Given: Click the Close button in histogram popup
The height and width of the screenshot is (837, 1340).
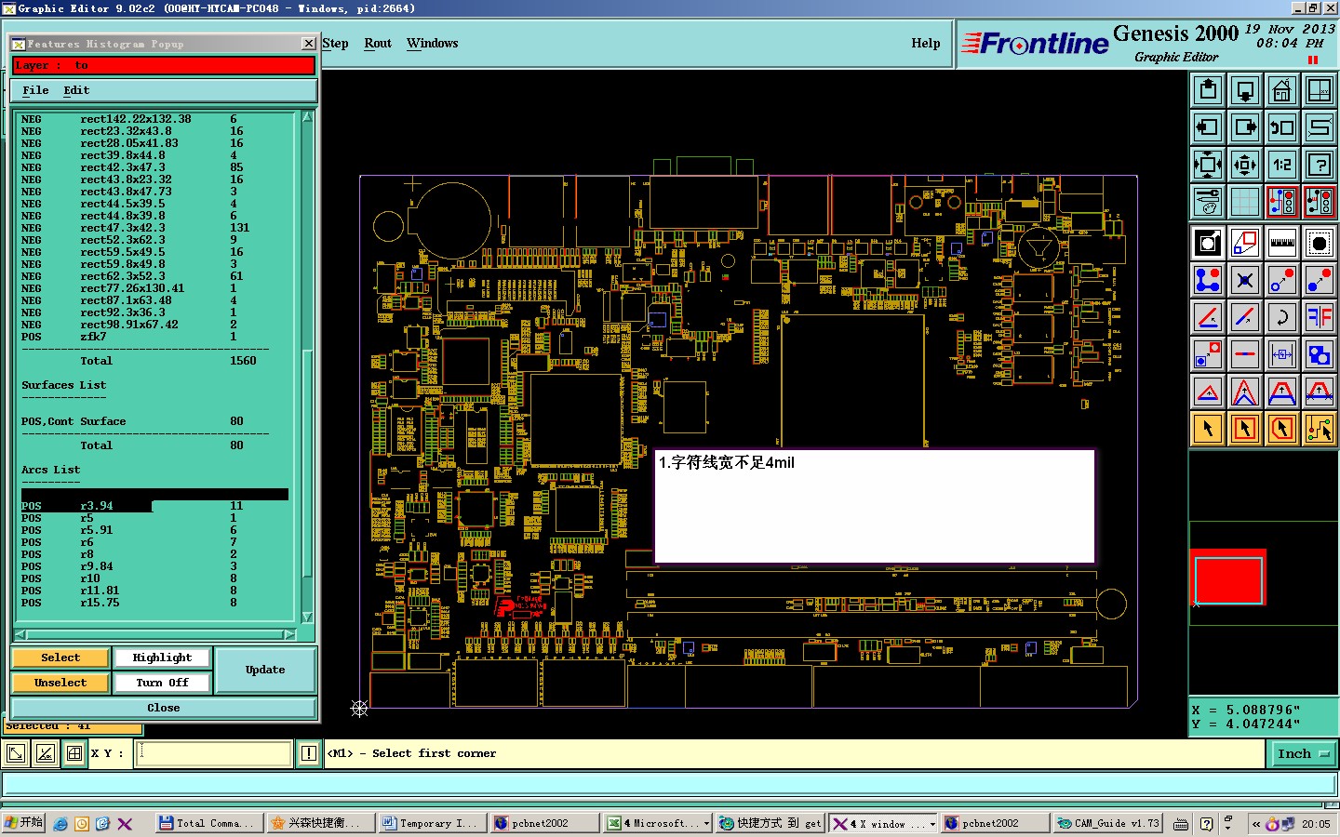Looking at the screenshot, I should [164, 708].
